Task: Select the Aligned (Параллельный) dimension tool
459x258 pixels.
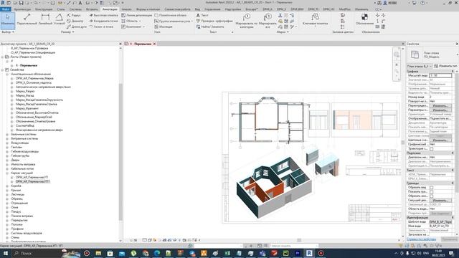Action: coord(27,19)
